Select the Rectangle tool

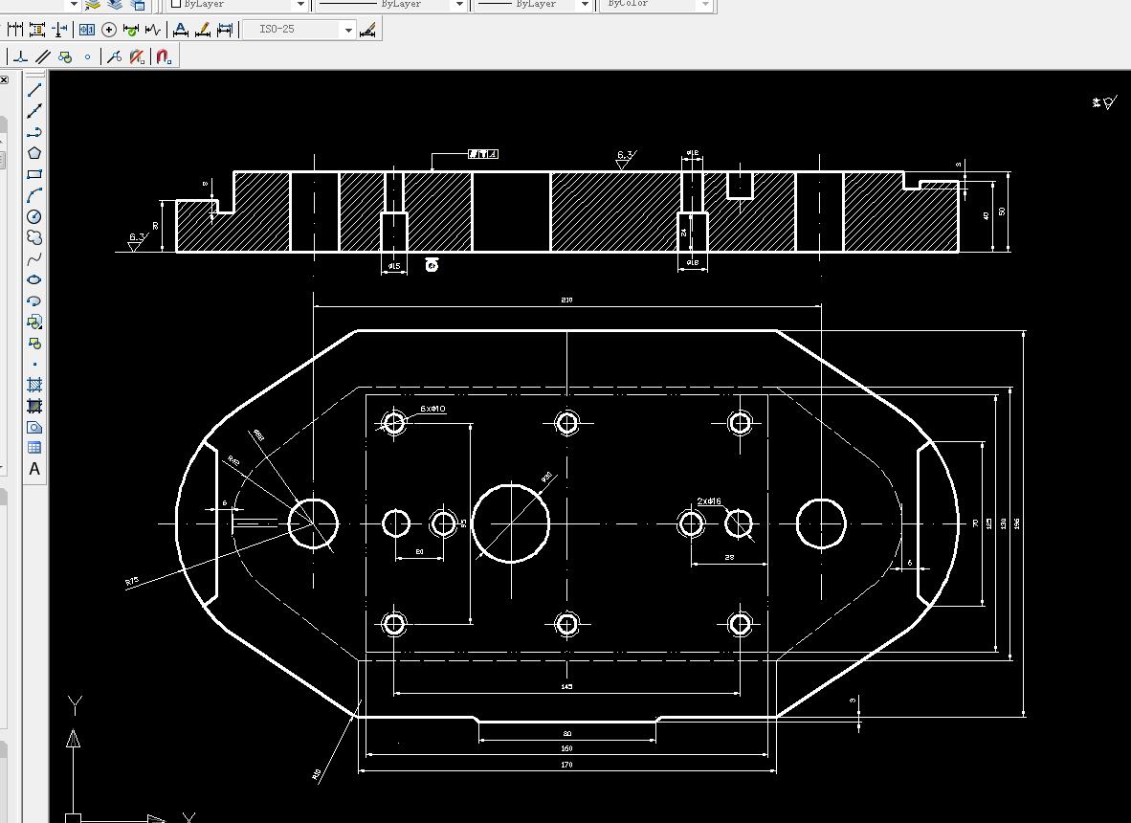point(33,174)
